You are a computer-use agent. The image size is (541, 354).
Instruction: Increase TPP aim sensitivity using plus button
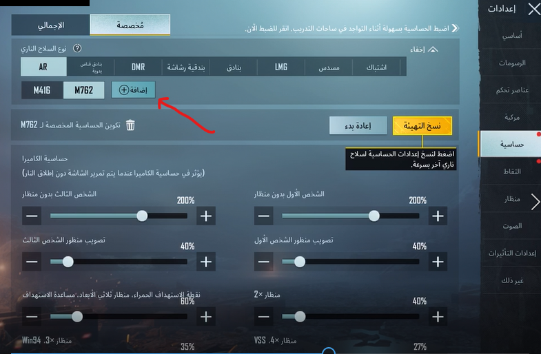point(206,262)
